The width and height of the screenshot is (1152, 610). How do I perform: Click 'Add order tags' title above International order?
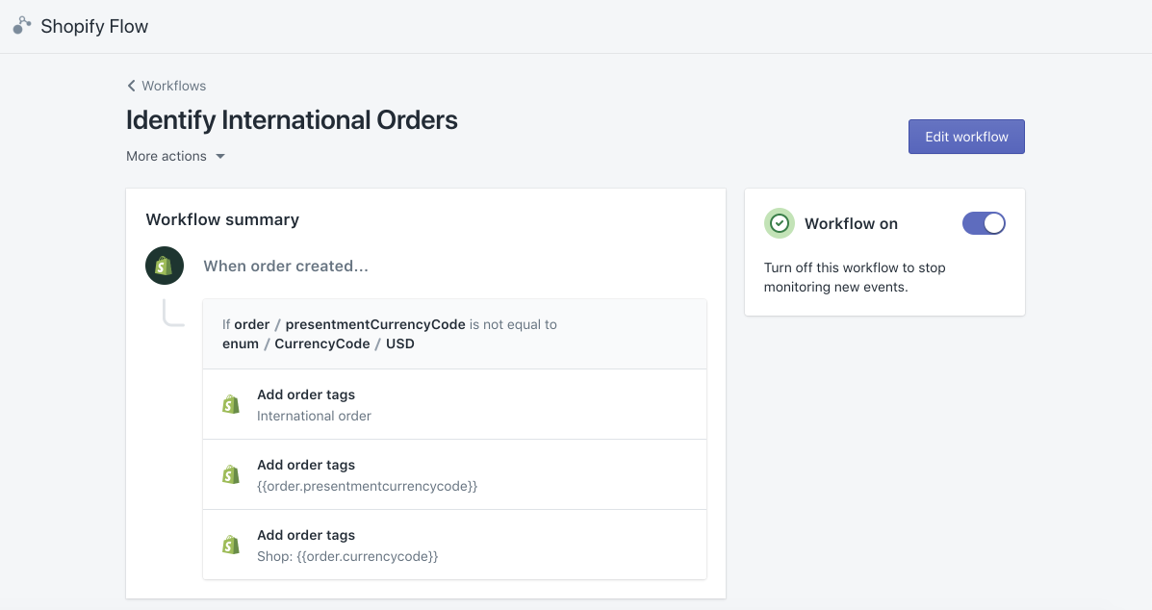[306, 394]
